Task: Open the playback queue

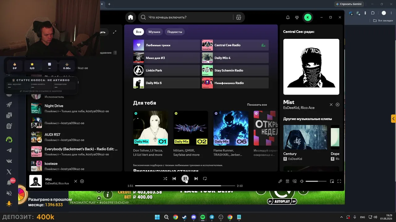Action: pyautogui.click(x=287, y=181)
